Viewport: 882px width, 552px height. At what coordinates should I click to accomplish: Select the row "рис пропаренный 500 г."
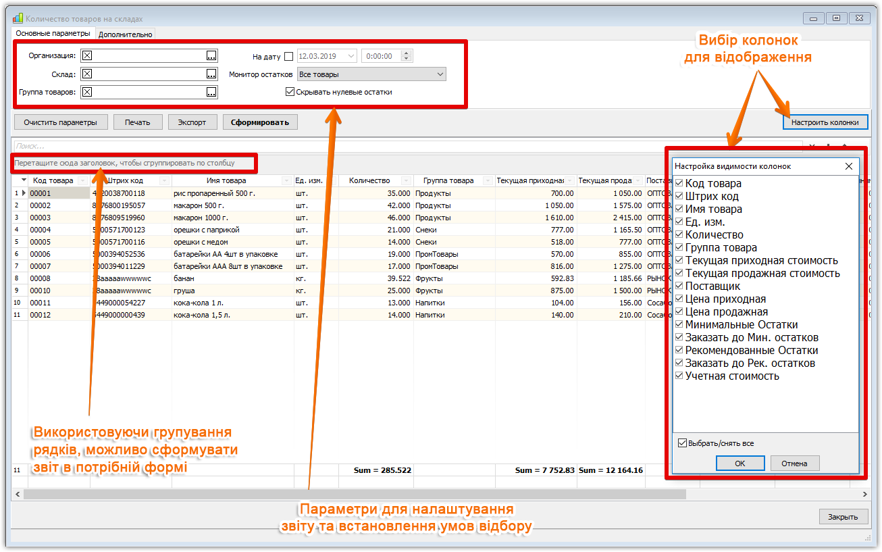(232, 193)
